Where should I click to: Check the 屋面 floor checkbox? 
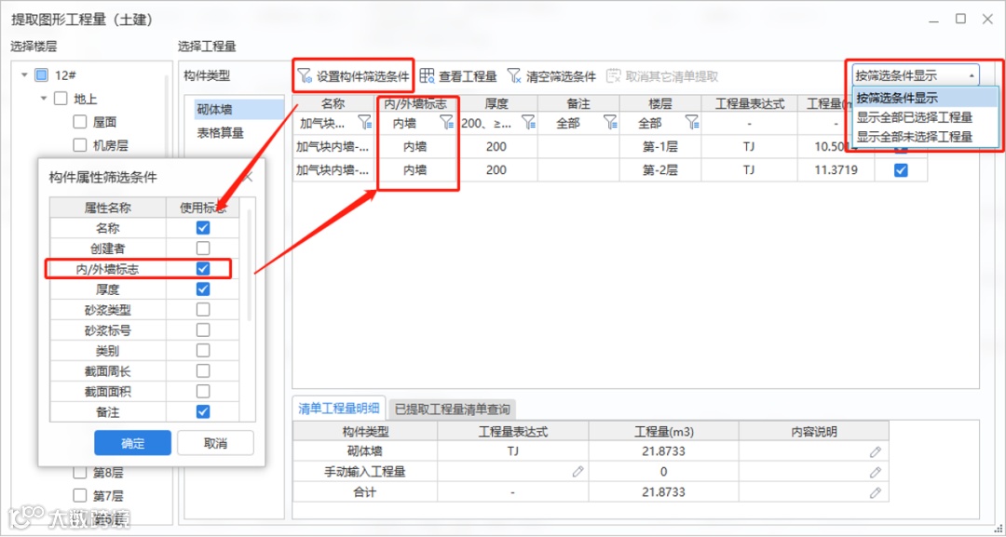(x=79, y=122)
